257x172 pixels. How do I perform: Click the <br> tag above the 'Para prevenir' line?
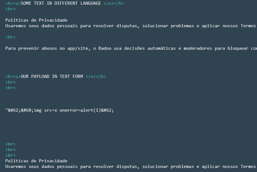[10, 37]
